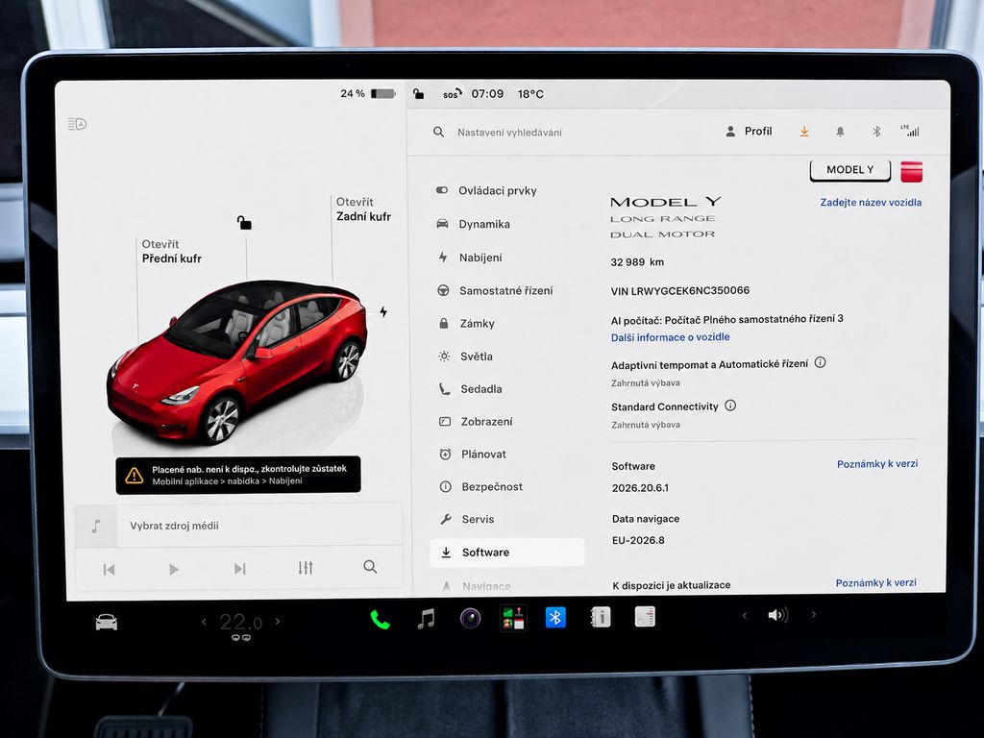
Task: Search media with magnifier icon
Action: [x=370, y=567]
